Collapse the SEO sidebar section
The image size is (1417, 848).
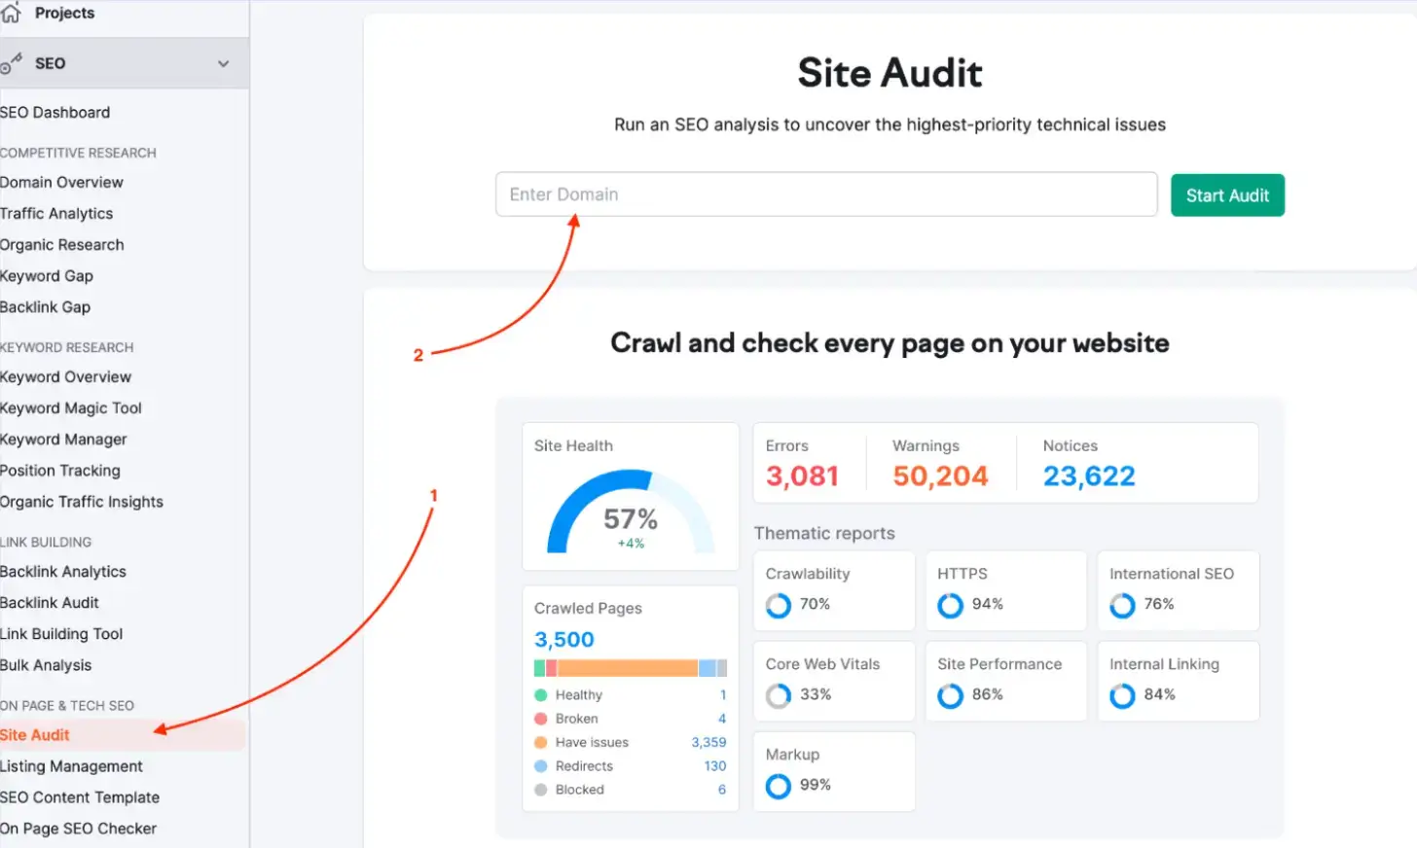pyautogui.click(x=225, y=62)
